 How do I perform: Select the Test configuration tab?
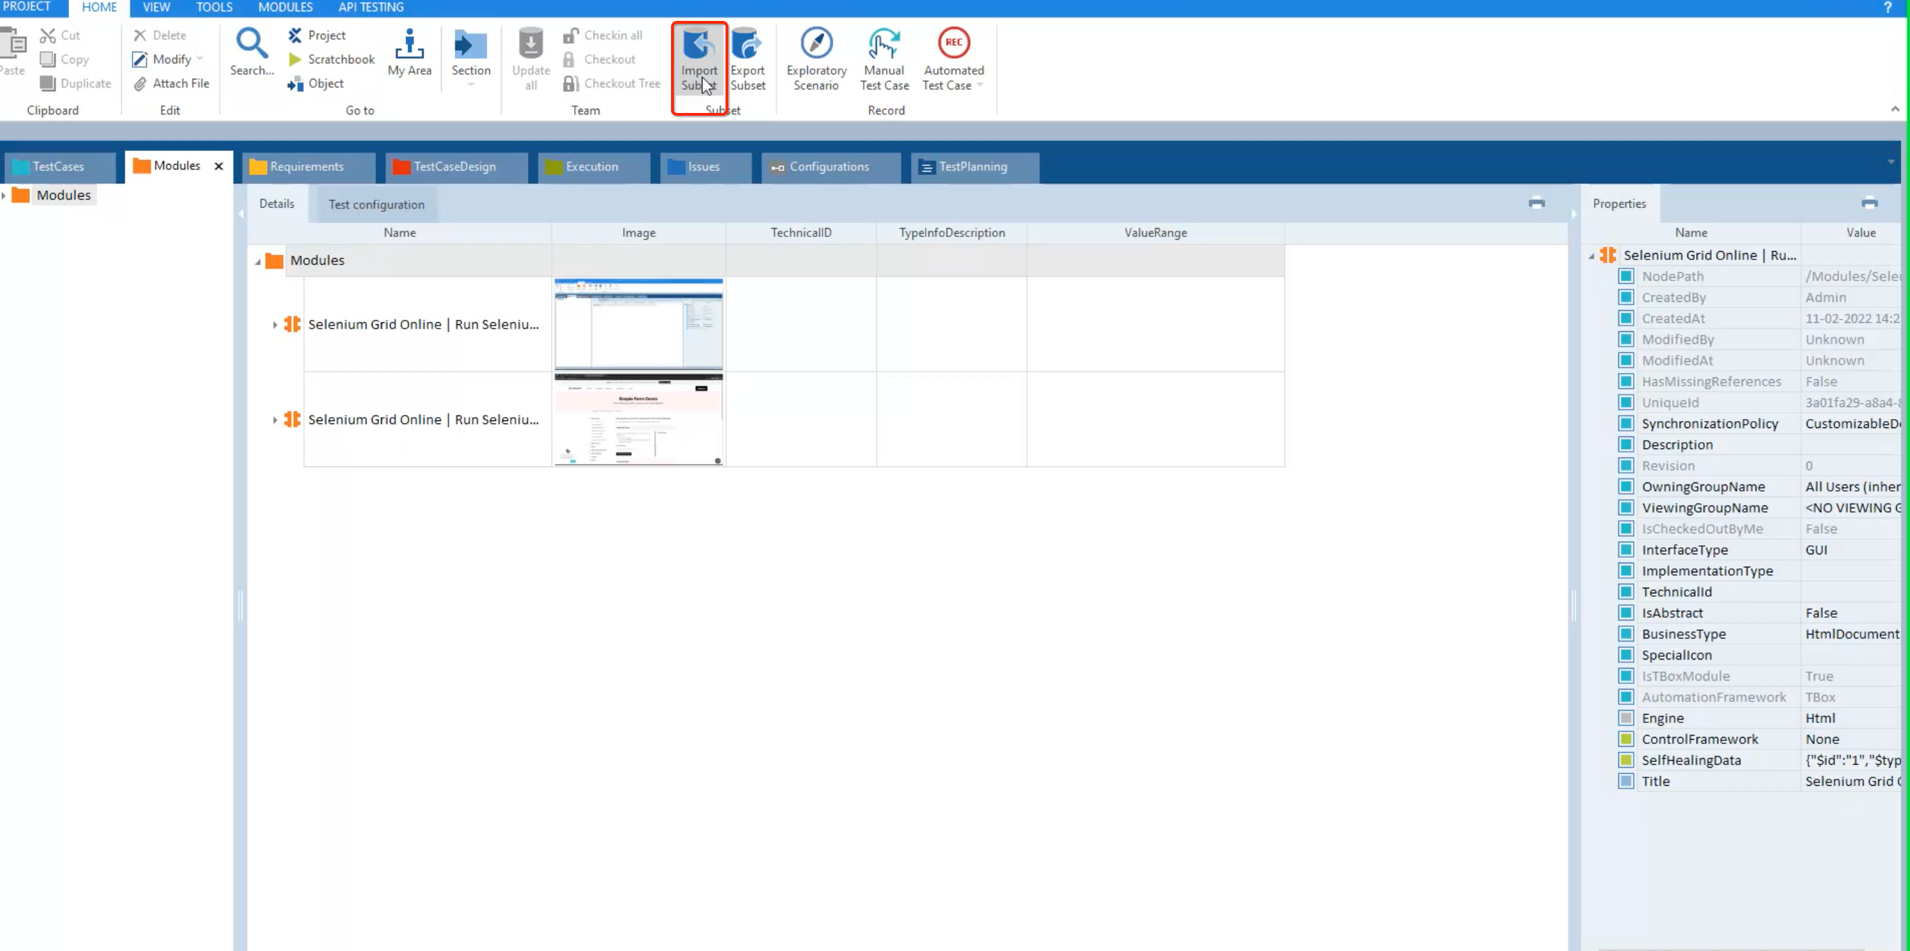point(376,204)
